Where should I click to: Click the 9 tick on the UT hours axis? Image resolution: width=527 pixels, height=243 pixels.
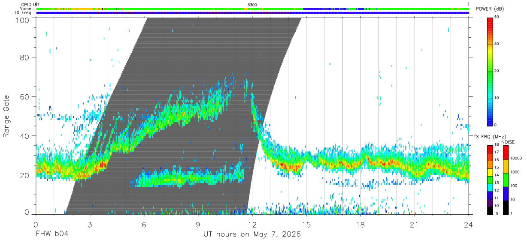pyautogui.click(x=198, y=225)
